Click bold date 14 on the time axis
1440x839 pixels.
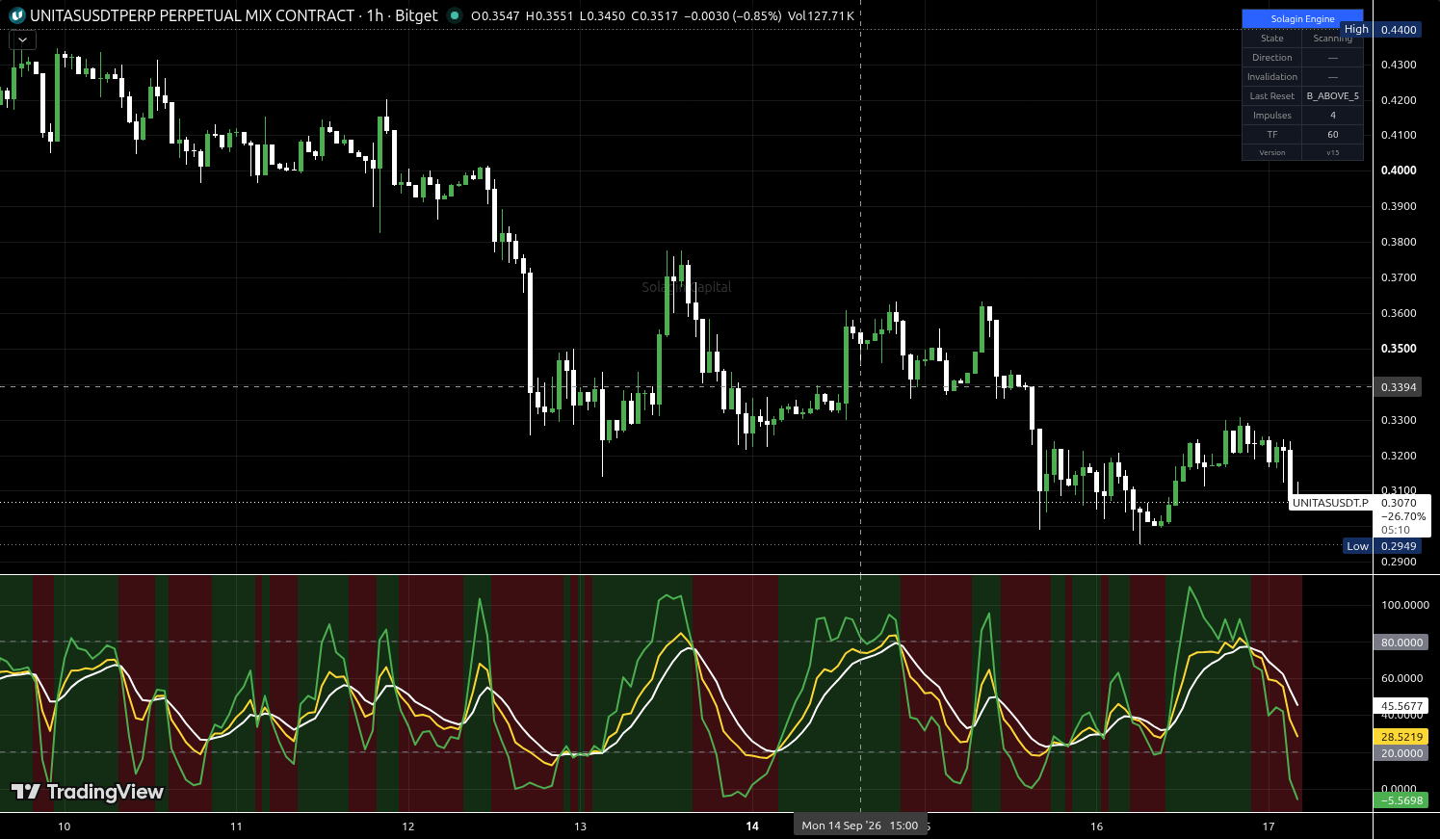coord(752,826)
